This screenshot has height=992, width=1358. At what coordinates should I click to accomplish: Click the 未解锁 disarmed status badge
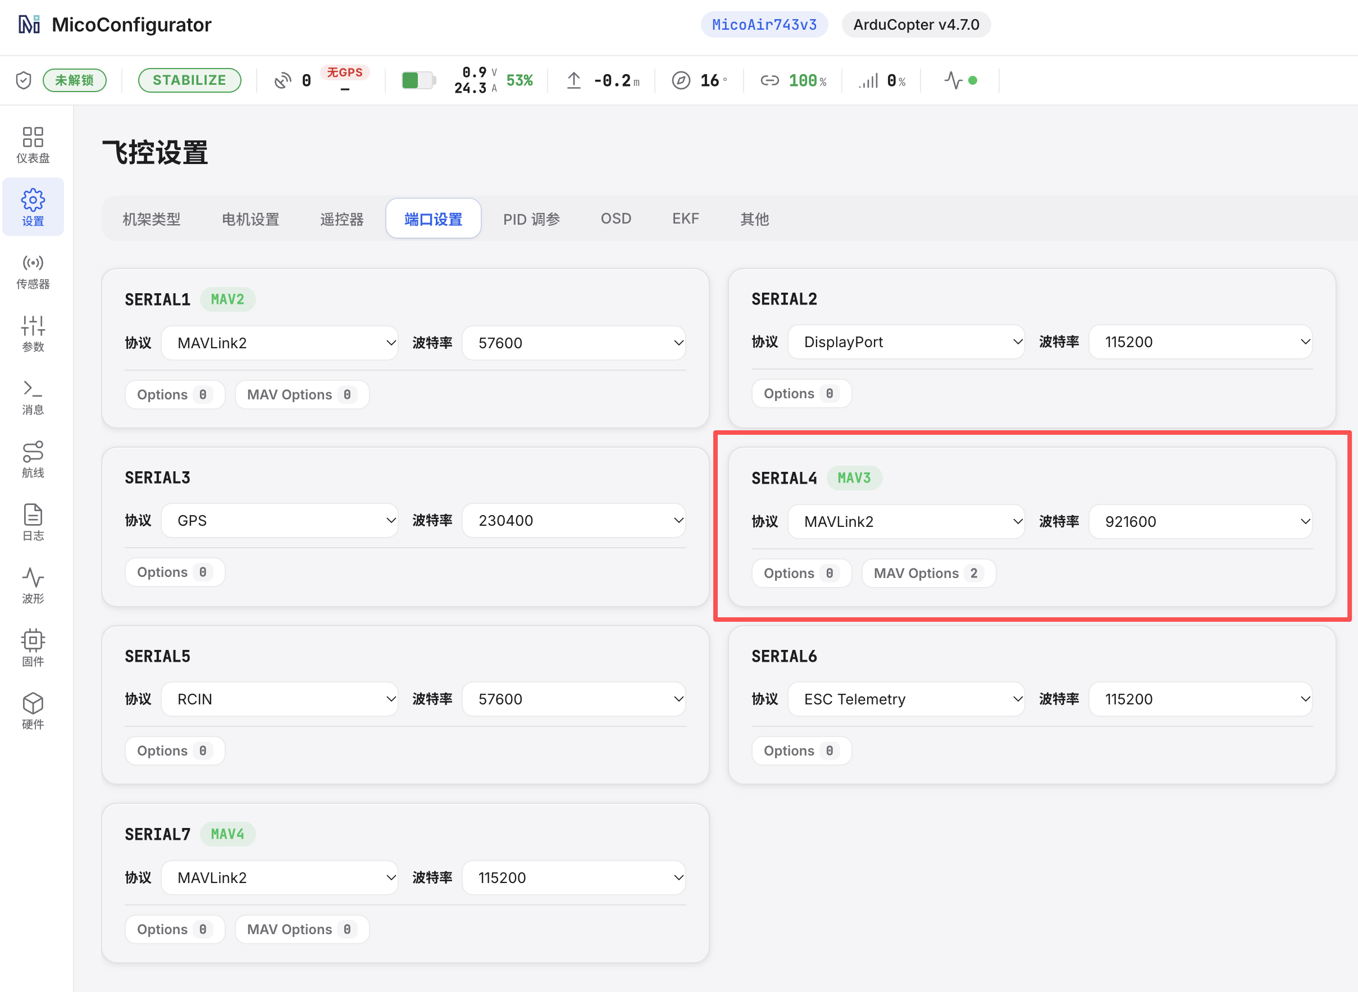tap(75, 80)
